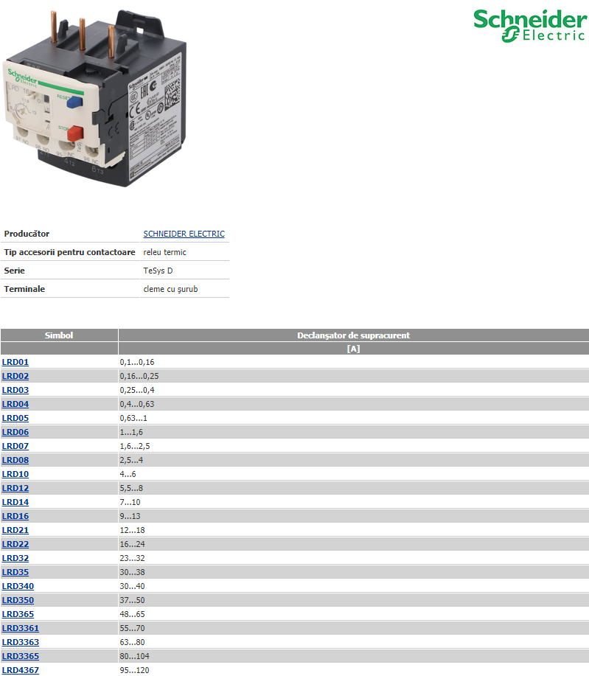The image size is (589, 676).
Task: Open the LRD21 product link
Action: pos(15,530)
